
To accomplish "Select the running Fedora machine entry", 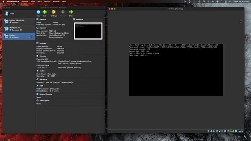I will pos(18,36).
